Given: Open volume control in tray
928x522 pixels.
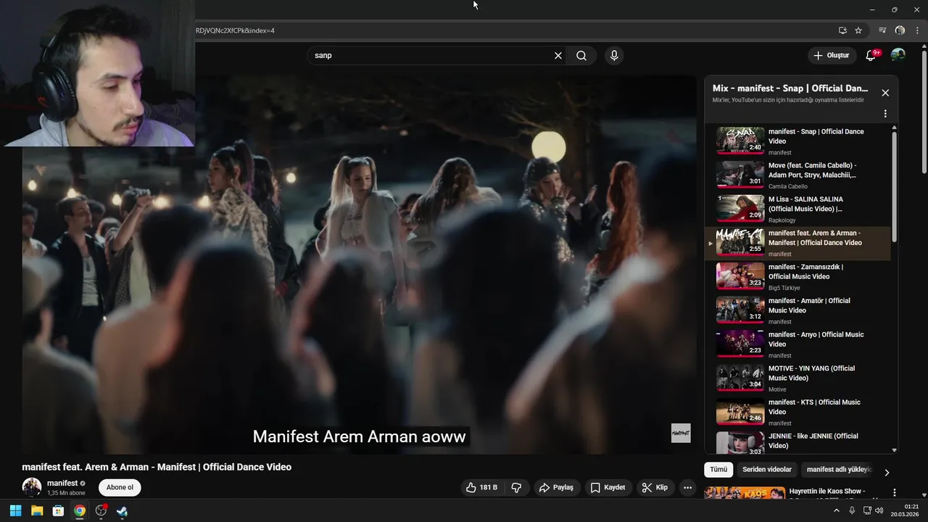Looking at the screenshot, I should tap(879, 510).
